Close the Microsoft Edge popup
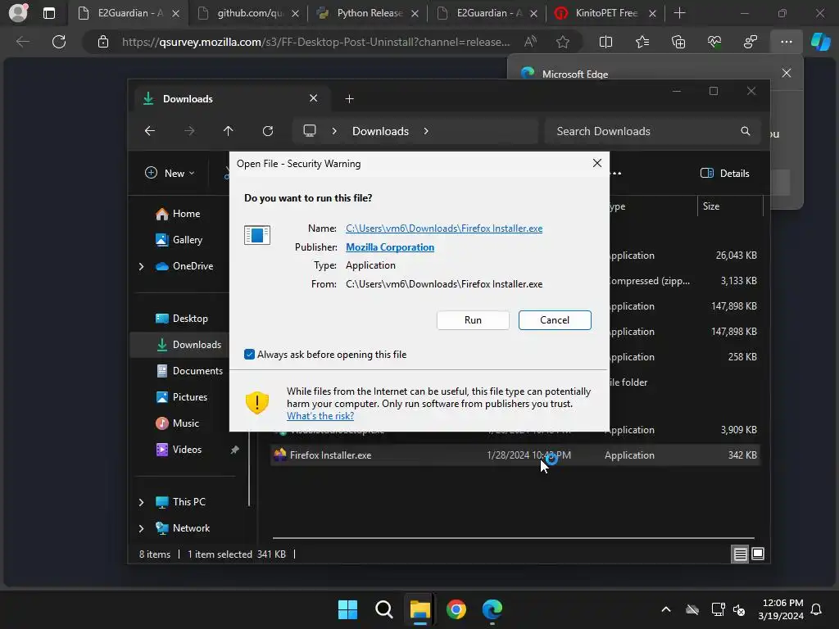839x629 pixels. click(786, 73)
